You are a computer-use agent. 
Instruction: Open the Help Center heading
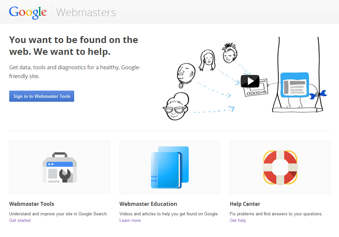click(x=245, y=204)
